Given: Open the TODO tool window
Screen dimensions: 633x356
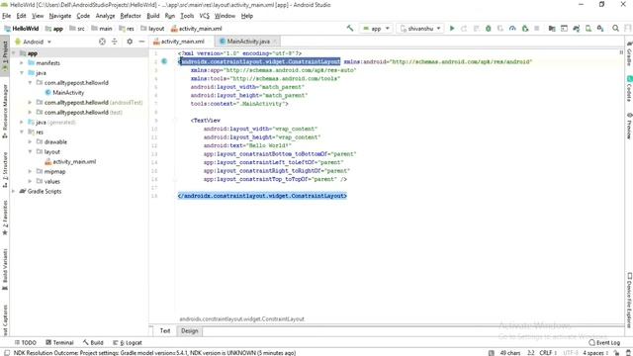Looking at the screenshot, I should click(26, 343).
